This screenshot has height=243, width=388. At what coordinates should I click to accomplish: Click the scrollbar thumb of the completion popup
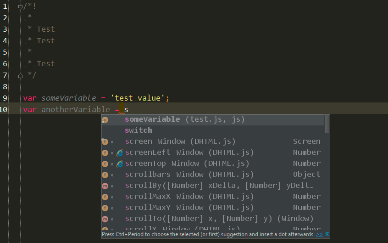[x=327, y=124]
